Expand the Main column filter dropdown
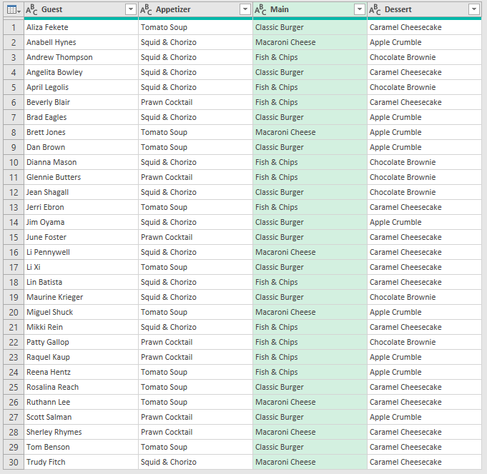The image size is (487, 474). 359,9
